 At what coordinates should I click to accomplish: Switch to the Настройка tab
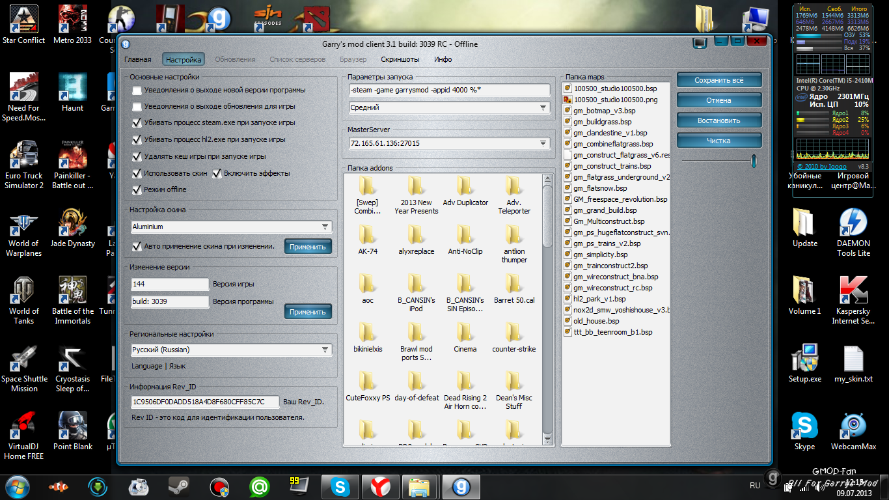point(184,59)
